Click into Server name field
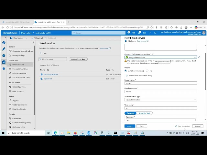The width and height of the screenshot is (207, 155). pos(160,83)
